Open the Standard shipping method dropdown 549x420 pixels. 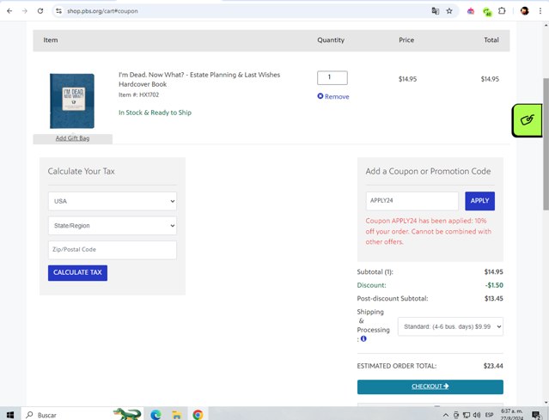(x=450, y=326)
